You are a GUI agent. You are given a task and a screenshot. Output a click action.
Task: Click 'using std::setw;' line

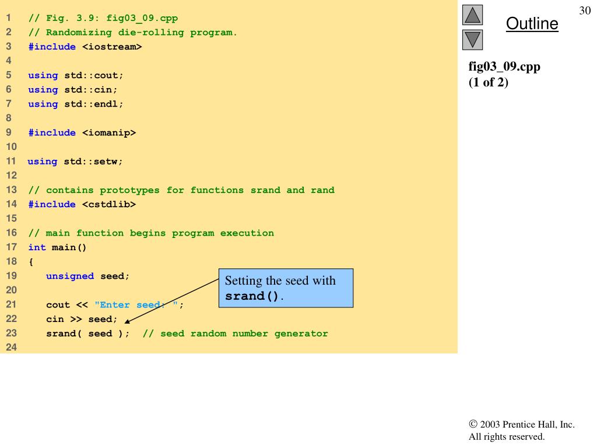(x=75, y=162)
